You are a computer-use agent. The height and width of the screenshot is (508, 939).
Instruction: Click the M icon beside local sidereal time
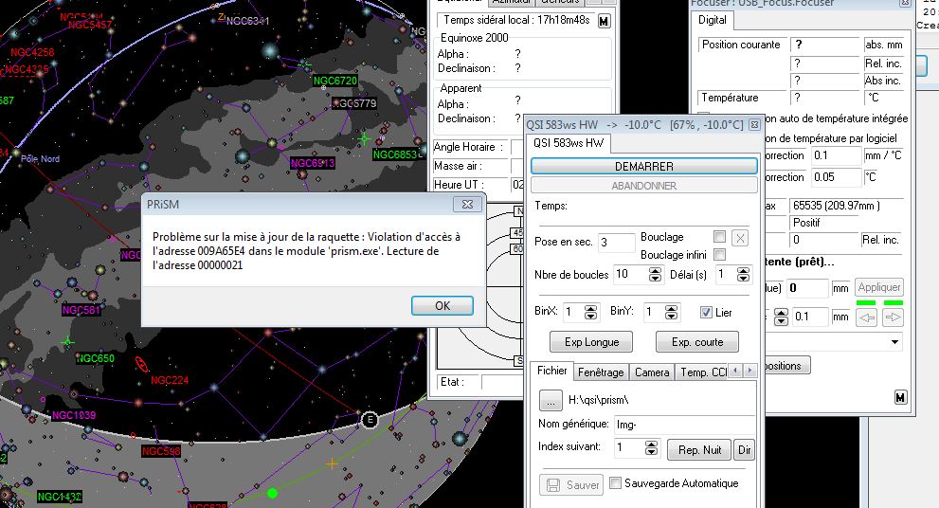[x=605, y=20]
